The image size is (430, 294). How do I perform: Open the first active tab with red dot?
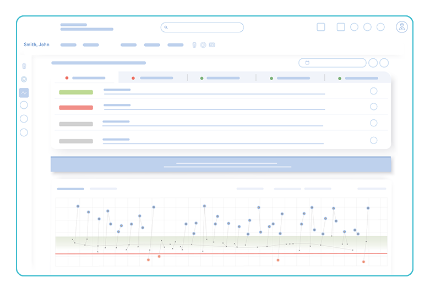point(85,78)
